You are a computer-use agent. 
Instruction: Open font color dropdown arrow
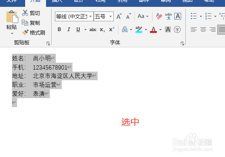click(x=160, y=29)
